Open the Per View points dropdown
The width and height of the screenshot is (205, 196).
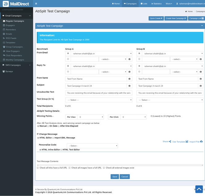click(x=90, y=117)
